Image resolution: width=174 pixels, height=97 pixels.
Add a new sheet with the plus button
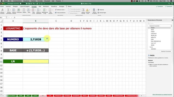coord(141,96)
